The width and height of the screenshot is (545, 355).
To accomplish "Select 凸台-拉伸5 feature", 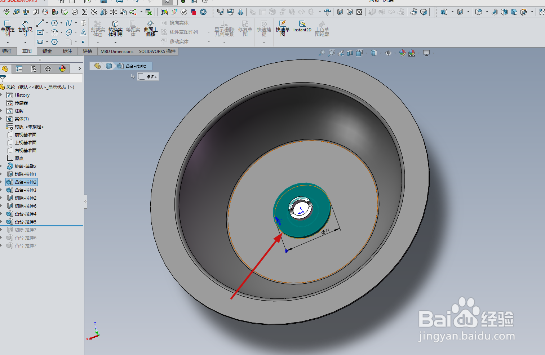I will click(x=22, y=222).
